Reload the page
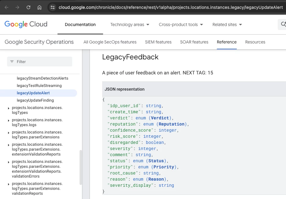Image resolution: width=286 pixels, height=199 pixels. [x=28, y=7]
